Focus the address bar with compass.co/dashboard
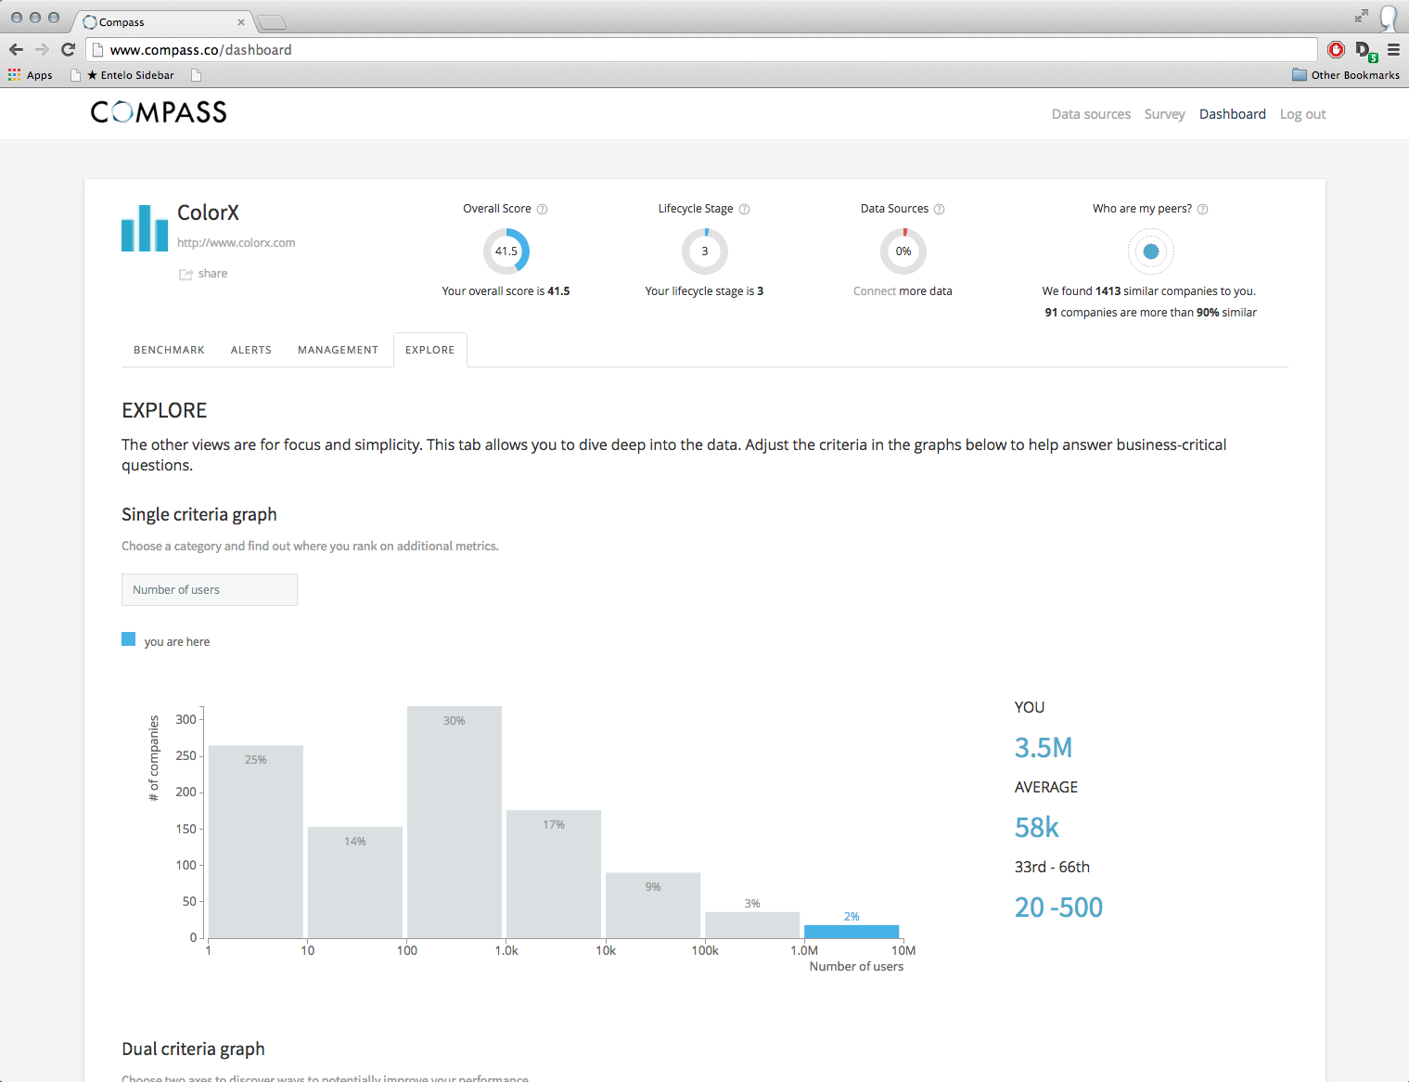 coord(701,49)
